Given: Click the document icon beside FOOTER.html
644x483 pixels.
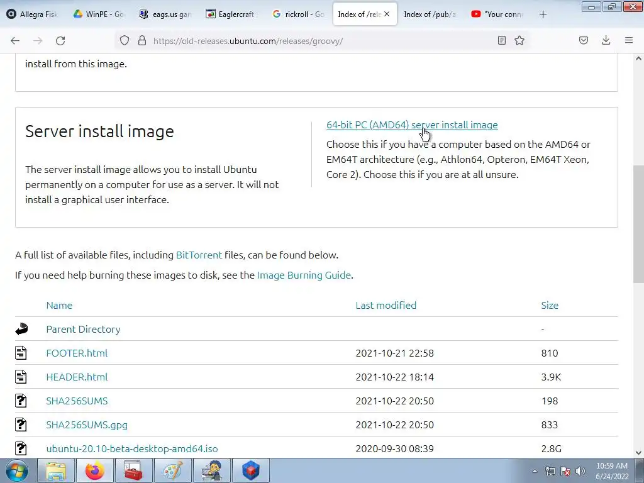Looking at the screenshot, I should [21, 353].
